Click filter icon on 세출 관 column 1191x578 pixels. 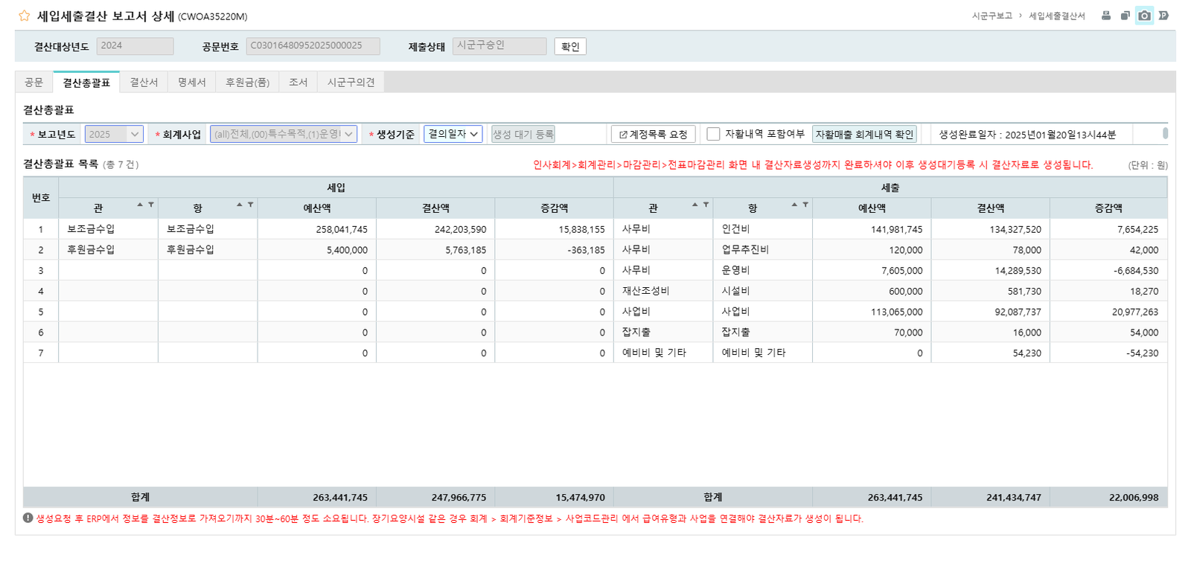[706, 205]
